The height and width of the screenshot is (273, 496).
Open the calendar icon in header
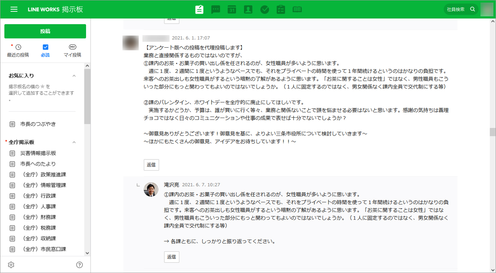click(232, 10)
